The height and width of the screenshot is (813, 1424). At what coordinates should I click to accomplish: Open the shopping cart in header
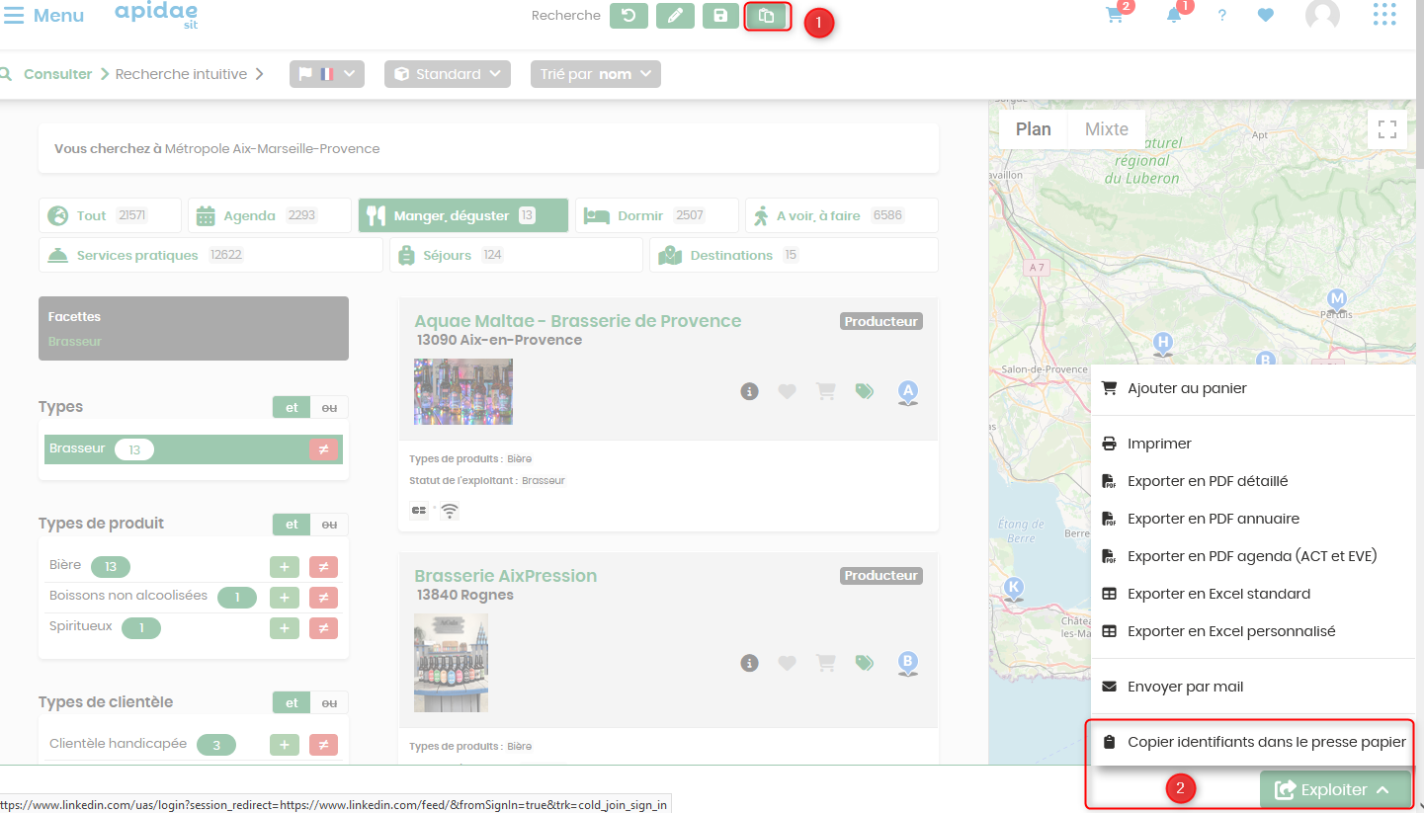click(1115, 15)
